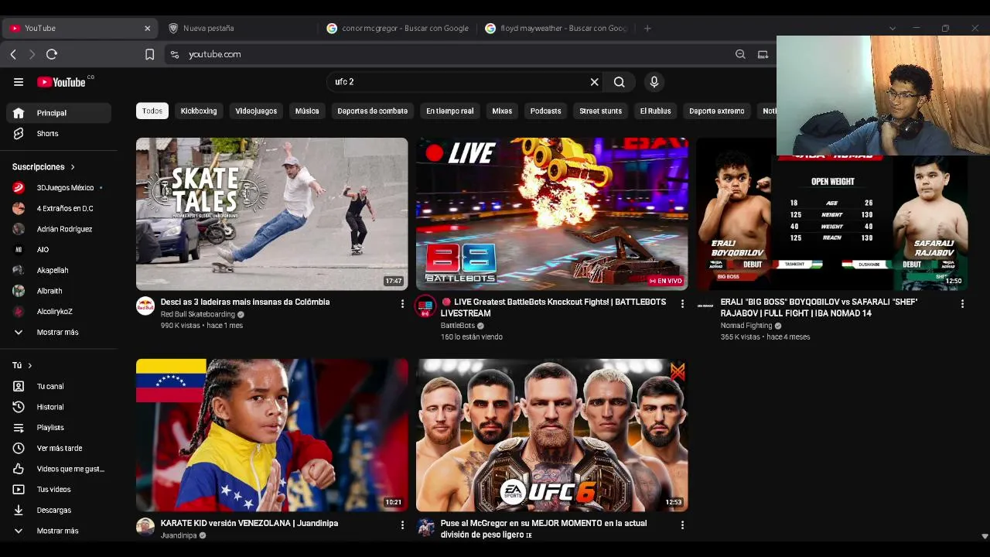Open browser zoom control icon
990x557 pixels.
pyautogui.click(x=740, y=54)
